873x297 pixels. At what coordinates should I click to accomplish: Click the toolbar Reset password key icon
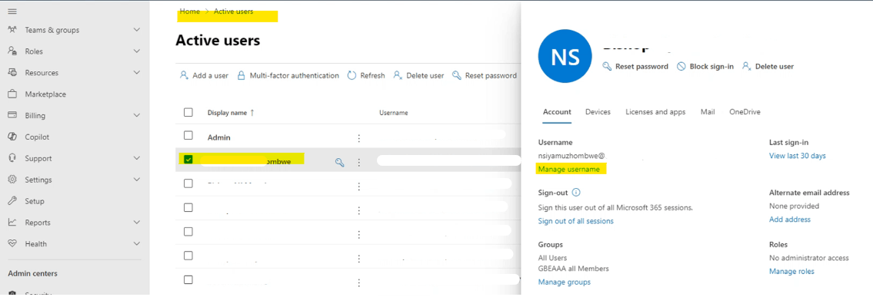pyautogui.click(x=457, y=75)
